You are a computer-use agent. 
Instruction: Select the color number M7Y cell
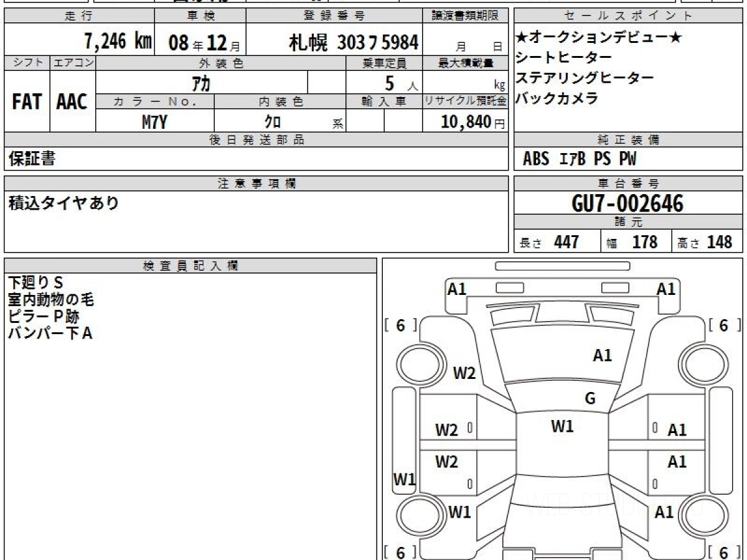[154, 122]
